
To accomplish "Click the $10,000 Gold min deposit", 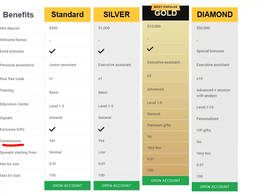I will click(154, 26).
